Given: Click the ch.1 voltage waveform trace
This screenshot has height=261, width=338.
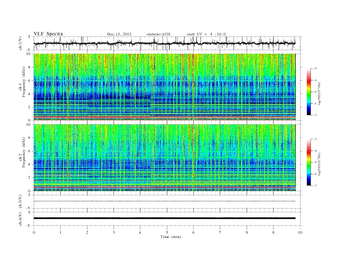Looking at the screenshot, I should click(x=164, y=43).
